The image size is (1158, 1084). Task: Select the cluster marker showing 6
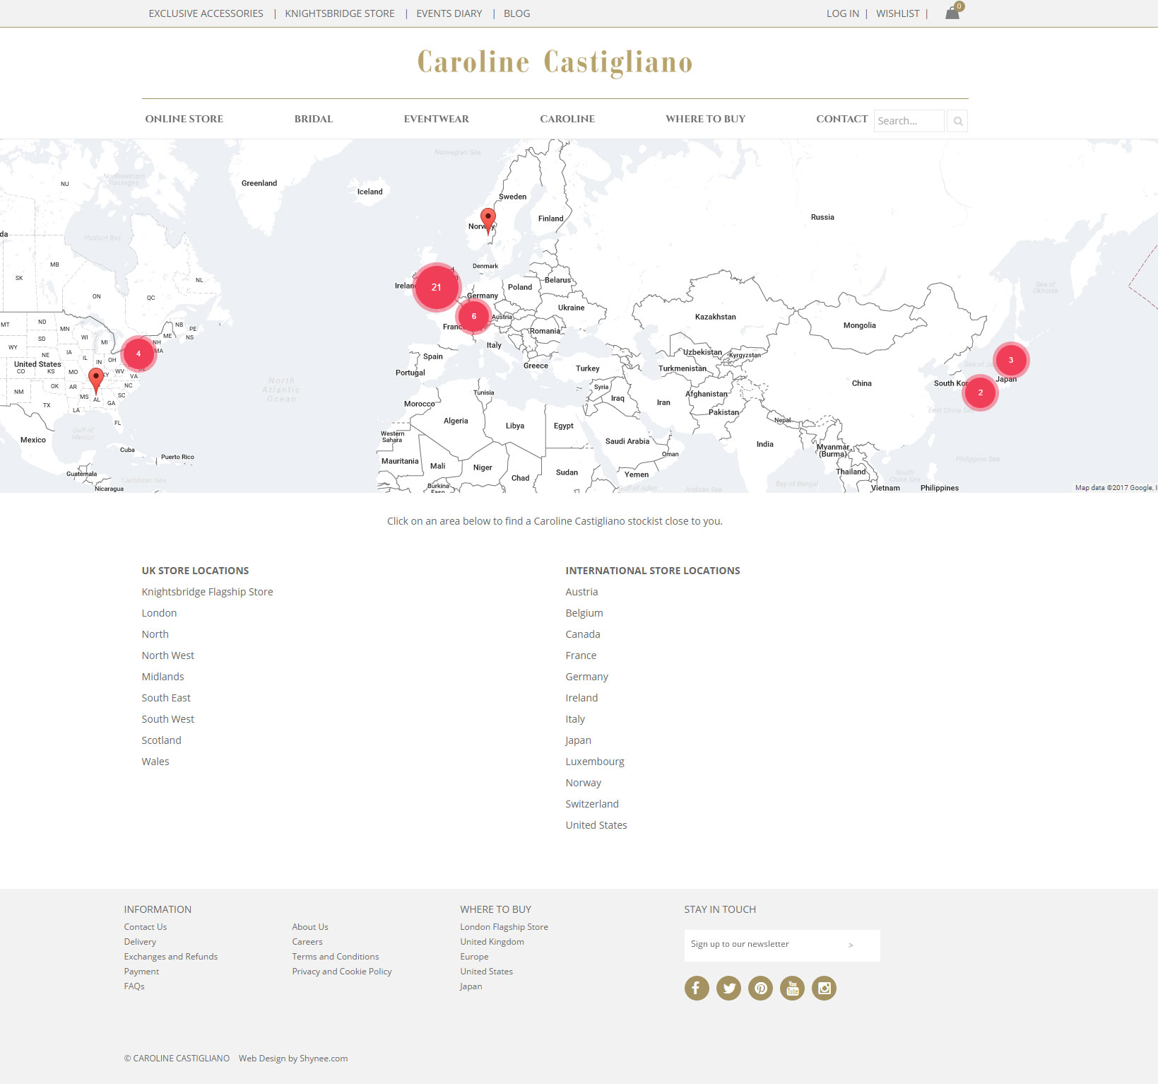click(x=473, y=316)
